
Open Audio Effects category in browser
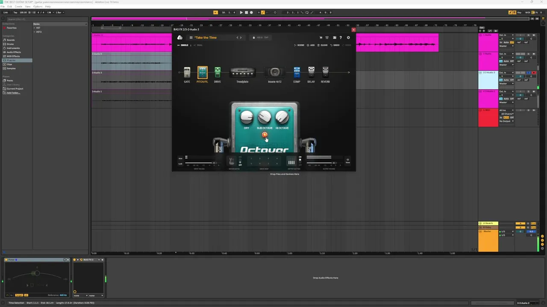point(13,52)
